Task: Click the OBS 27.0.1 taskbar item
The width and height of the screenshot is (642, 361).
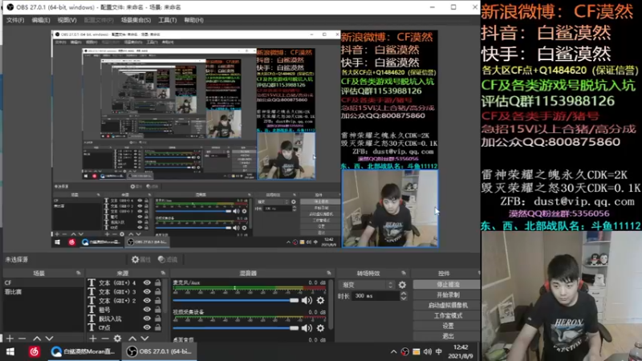Action: (159, 351)
